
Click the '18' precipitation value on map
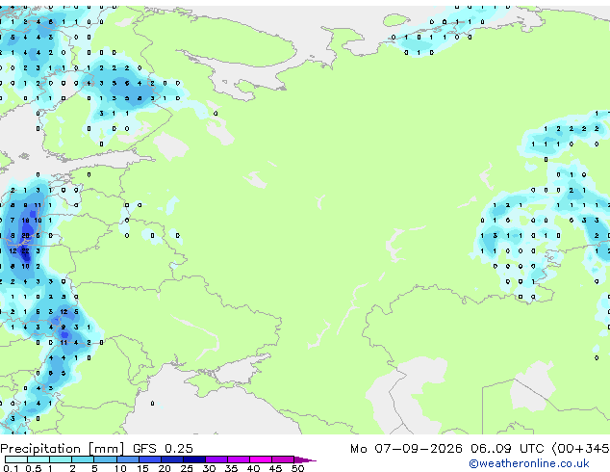pyautogui.click(x=25, y=221)
